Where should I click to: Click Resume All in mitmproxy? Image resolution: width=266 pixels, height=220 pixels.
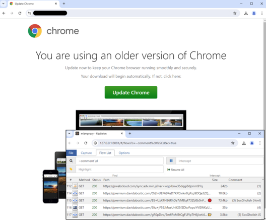tap(176, 170)
